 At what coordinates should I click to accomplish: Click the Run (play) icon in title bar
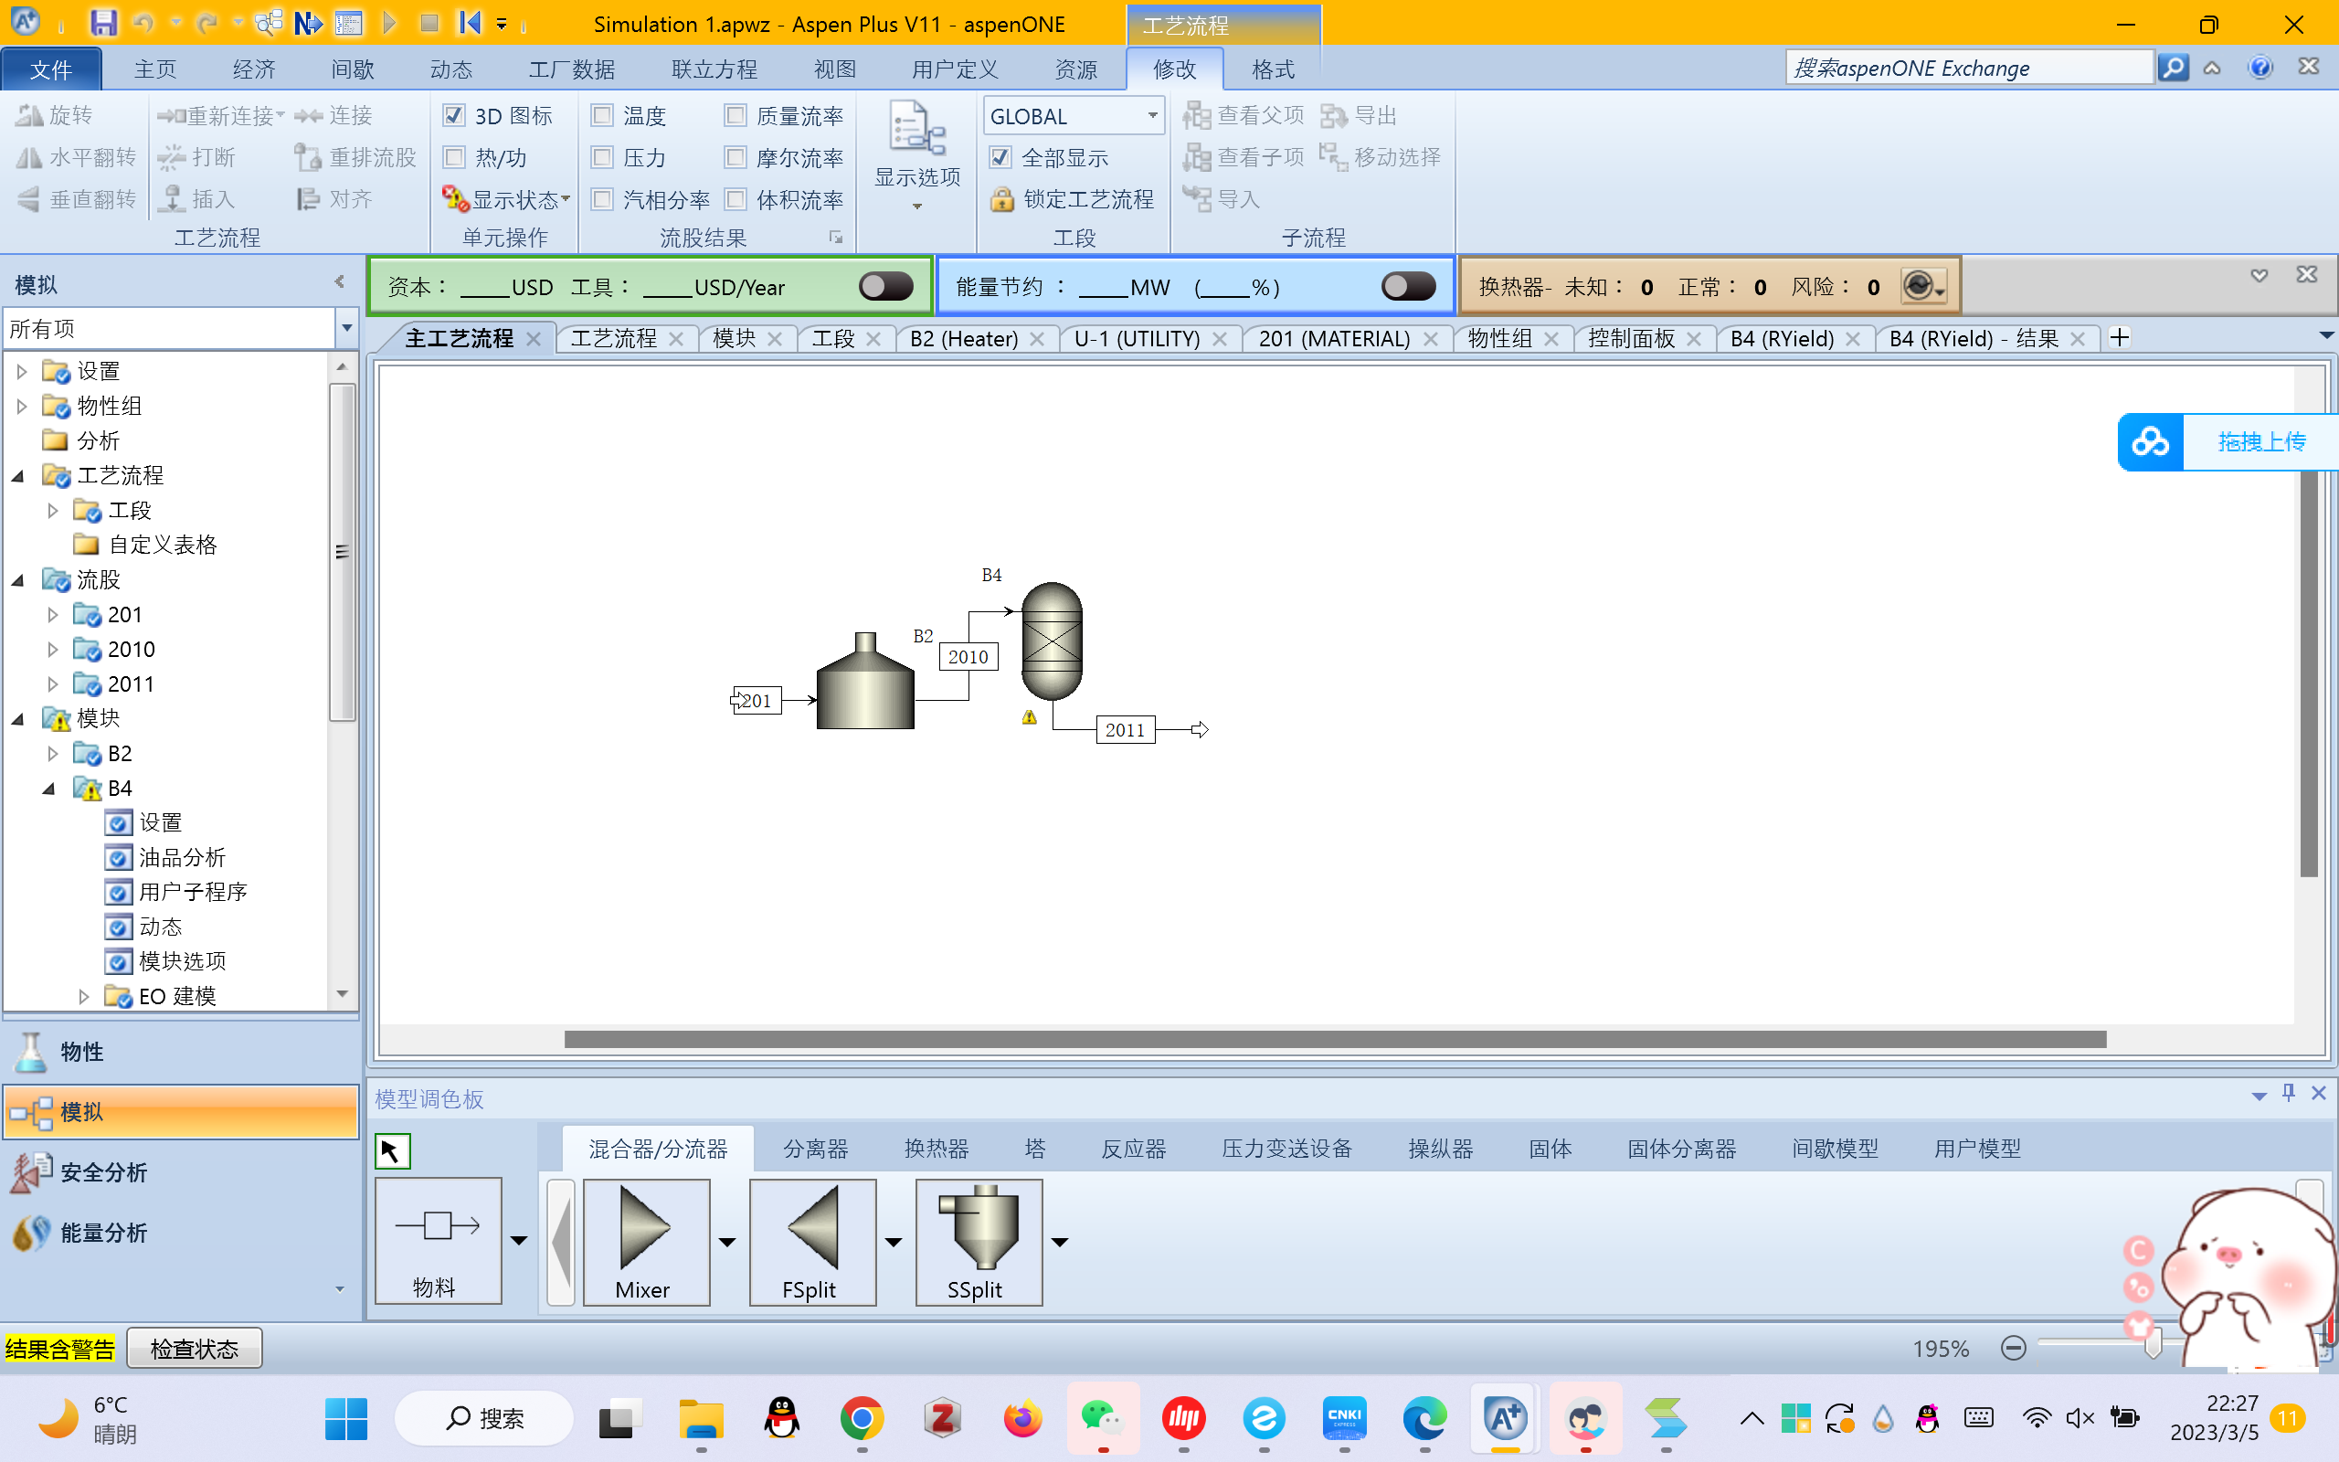(389, 22)
